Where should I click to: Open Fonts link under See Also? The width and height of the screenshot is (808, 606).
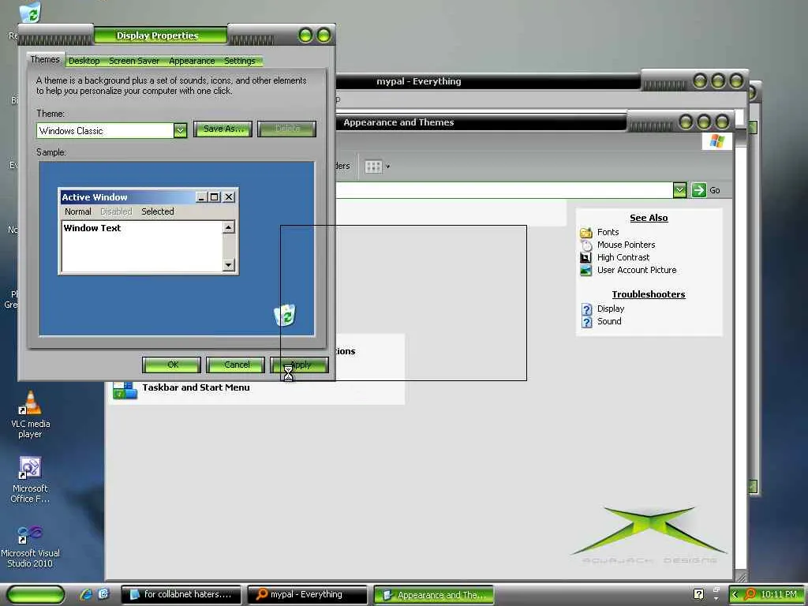[608, 233]
